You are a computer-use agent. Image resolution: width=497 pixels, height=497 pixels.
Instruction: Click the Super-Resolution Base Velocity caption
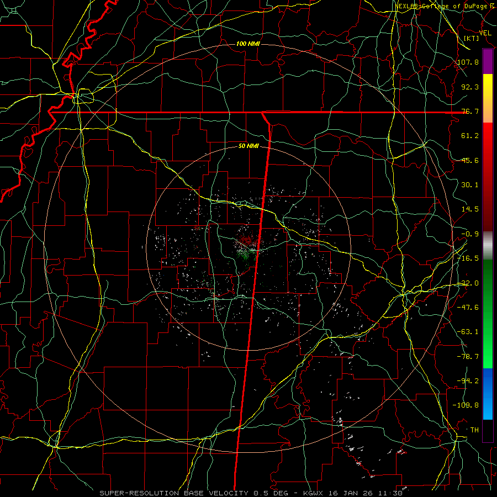[251, 493]
